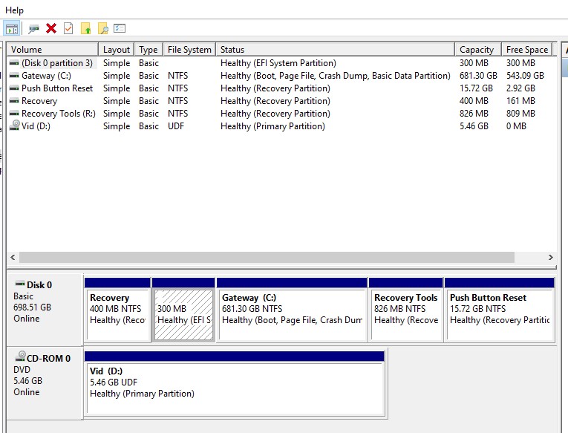This screenshot has height=433, width=568.
Task: Click the Disk 0 label panel
Action: coord(45,310)
